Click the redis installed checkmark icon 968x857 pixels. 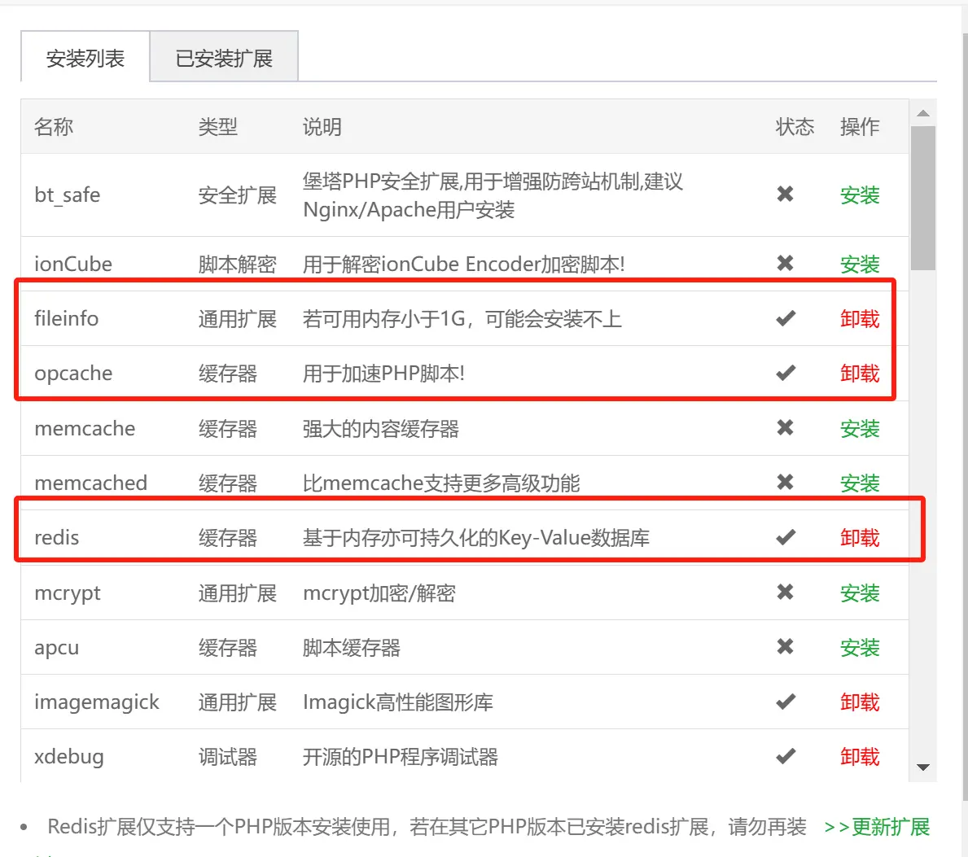click(x=785, y=537)
